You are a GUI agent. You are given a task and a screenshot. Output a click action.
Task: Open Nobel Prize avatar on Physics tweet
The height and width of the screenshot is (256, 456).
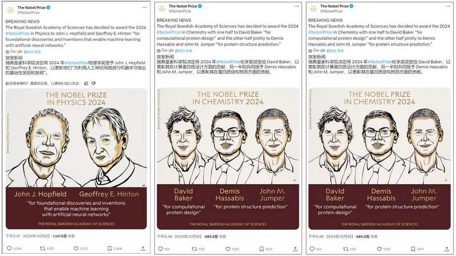pos(10,10)
